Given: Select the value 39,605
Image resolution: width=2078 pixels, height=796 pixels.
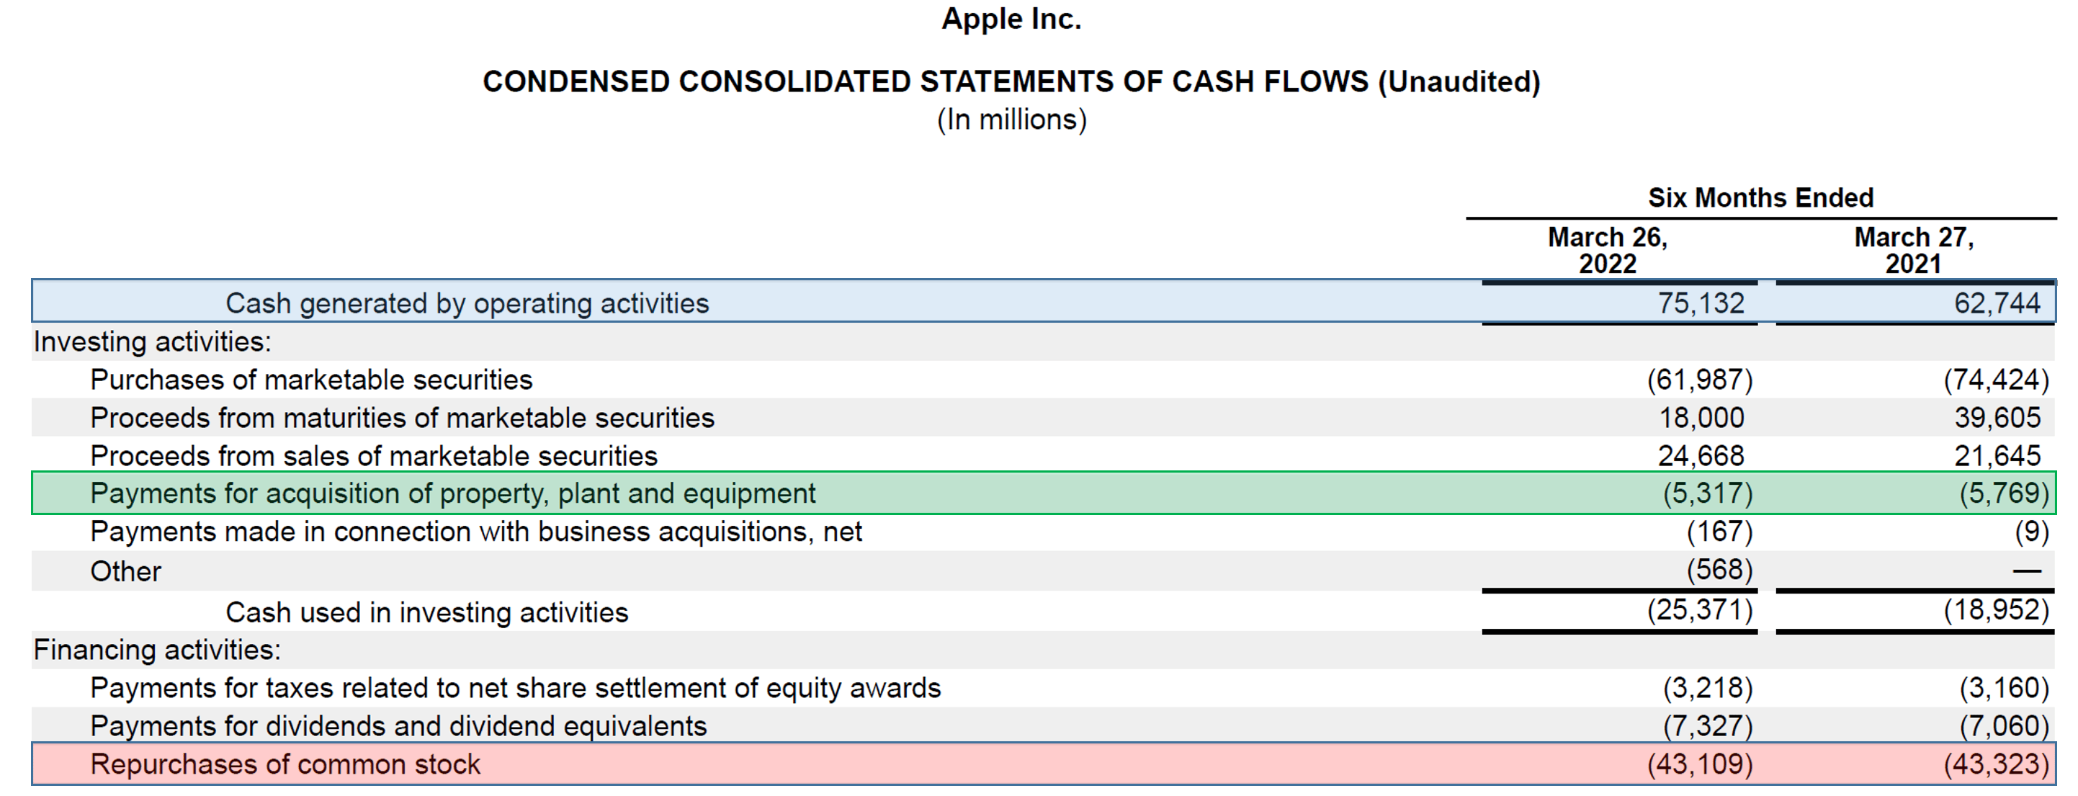Looking at the screenshot, I should (x=1997, y=418).
